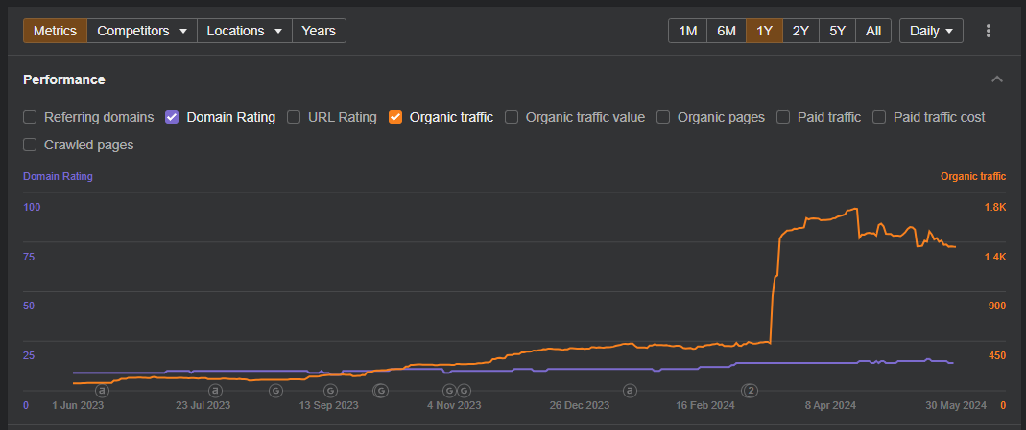Tick the Crawled pages checkbox
The width and height of the screenshot is (1026, 430).
(31, 145)
